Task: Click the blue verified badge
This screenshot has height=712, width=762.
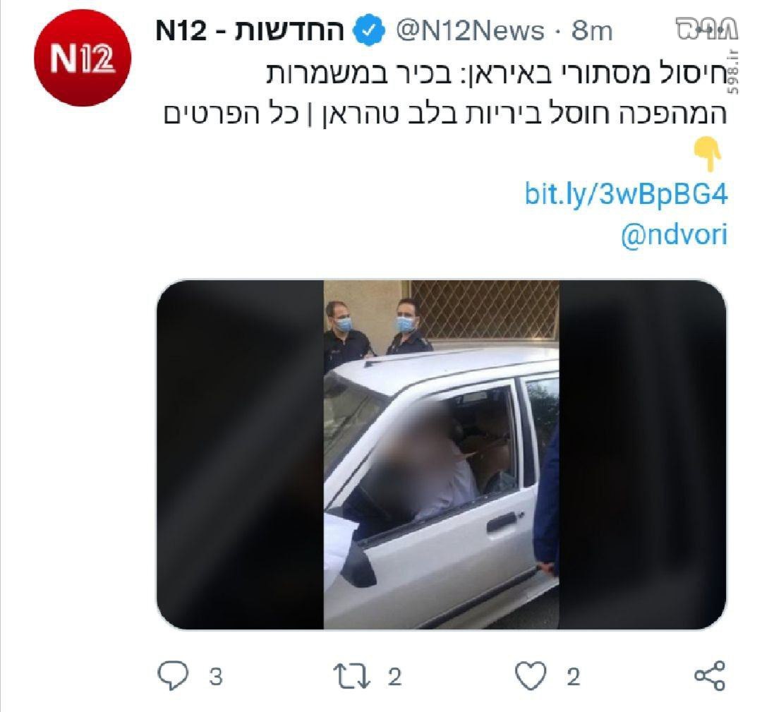Action: pyautogui.click(x=369, y=30)
